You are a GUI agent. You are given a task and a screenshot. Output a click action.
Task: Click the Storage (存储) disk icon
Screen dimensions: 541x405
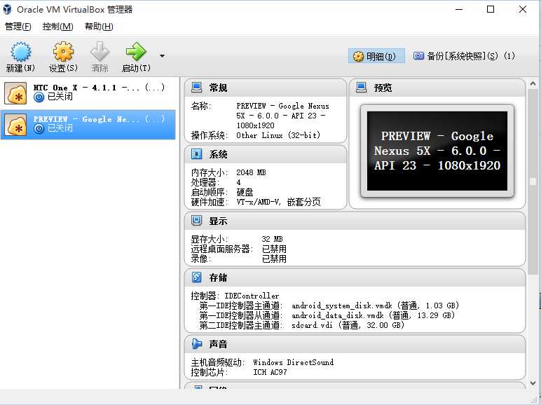pyautogui.click(x=196, y=277)
